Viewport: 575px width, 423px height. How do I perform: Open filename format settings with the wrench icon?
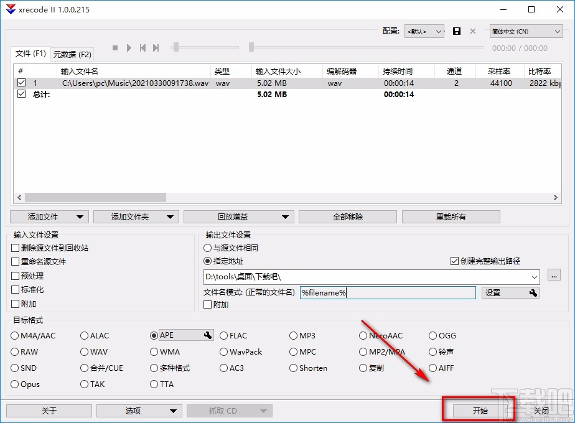pos(532,292)
